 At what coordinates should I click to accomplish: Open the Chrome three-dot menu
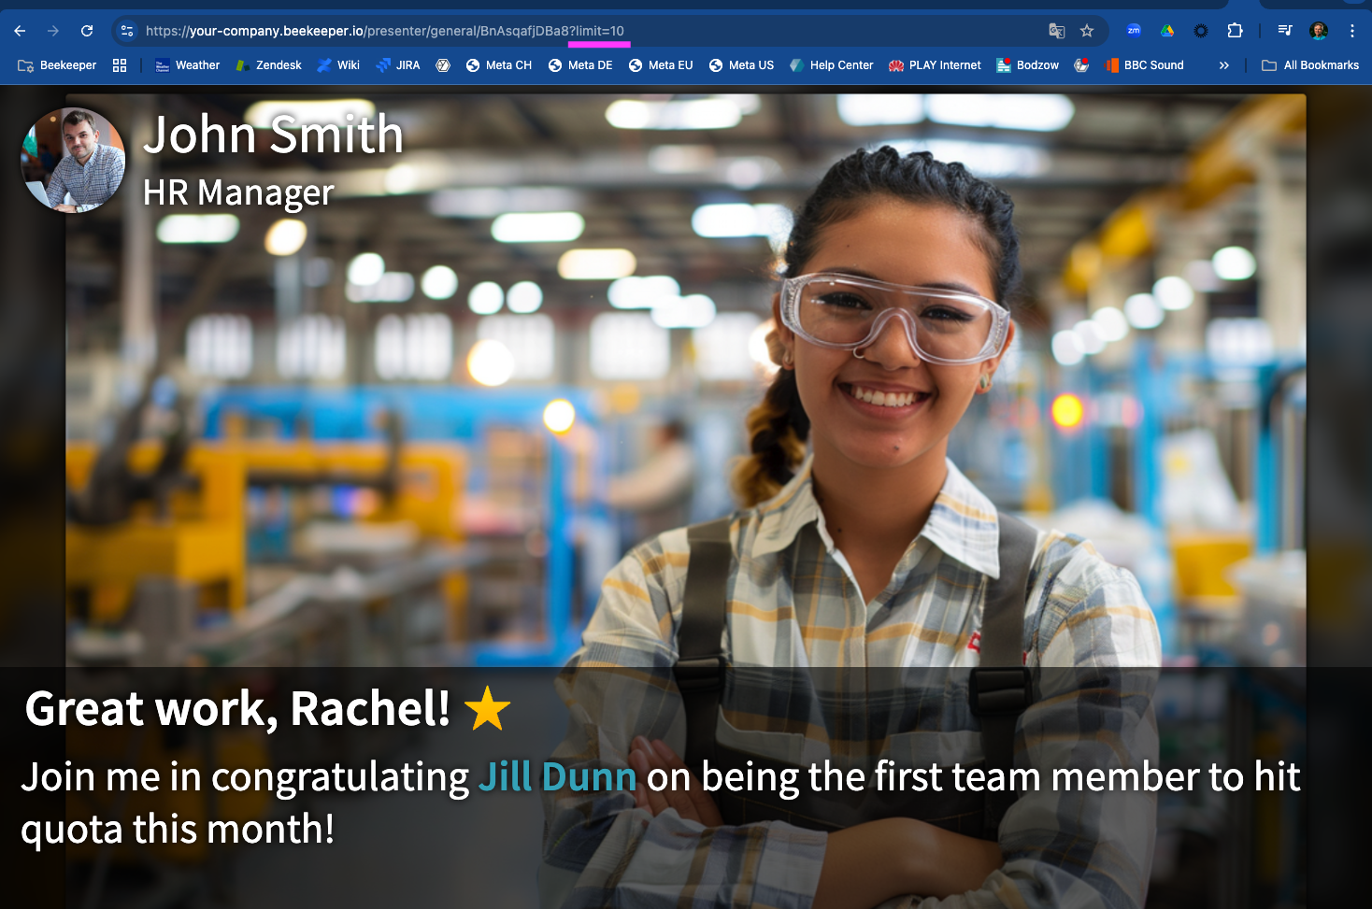[x=1352, y=31]
